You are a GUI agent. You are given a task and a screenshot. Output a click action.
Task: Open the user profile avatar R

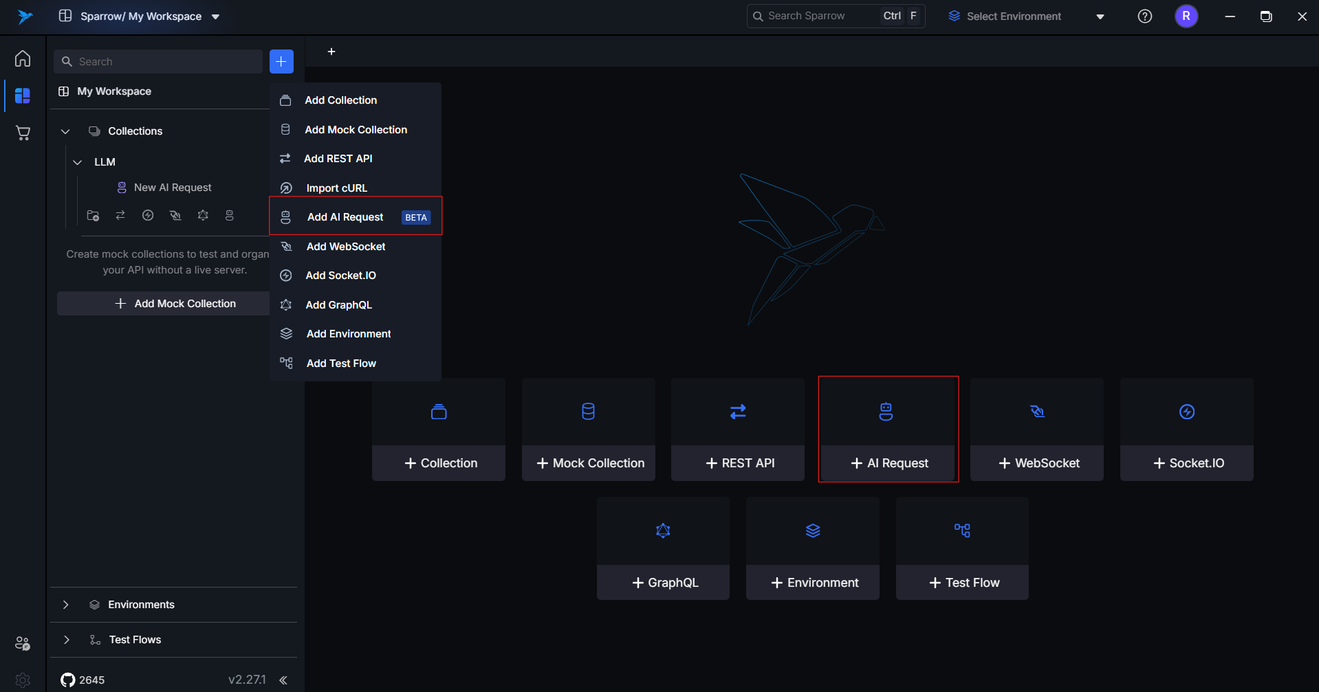[1186, 16]
